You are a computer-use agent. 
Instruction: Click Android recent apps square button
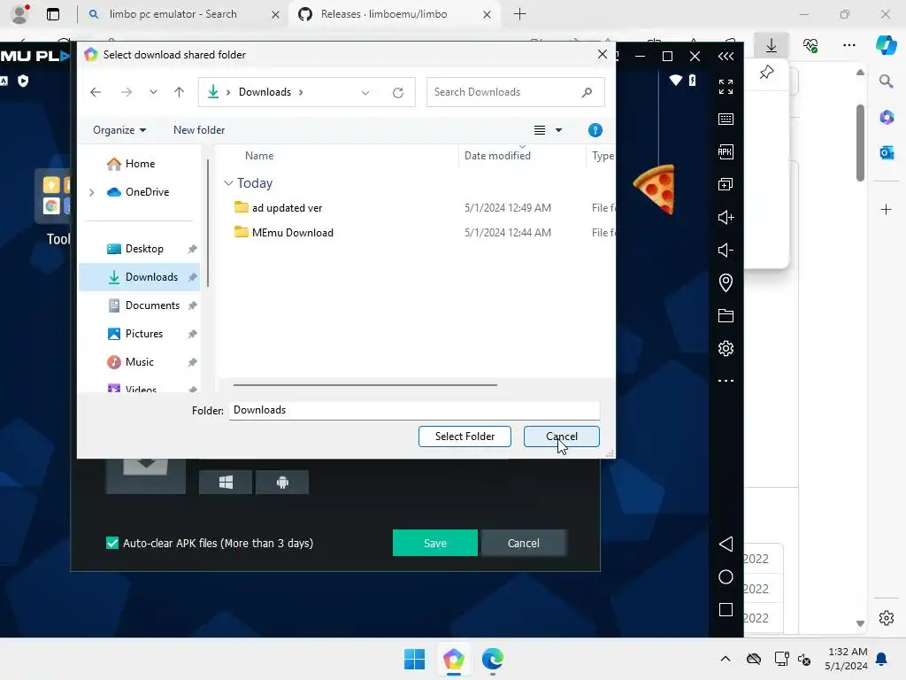[x=726, y=610]
